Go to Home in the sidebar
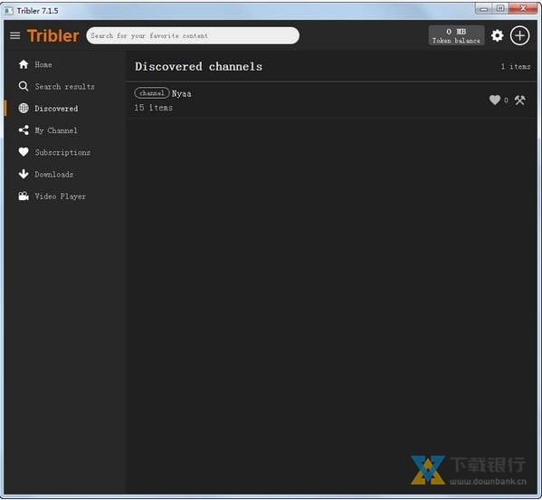 tap(43, 64)
